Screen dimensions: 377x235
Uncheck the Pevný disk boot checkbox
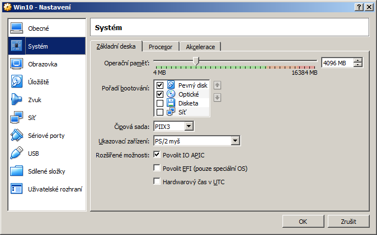coord(160,85)
